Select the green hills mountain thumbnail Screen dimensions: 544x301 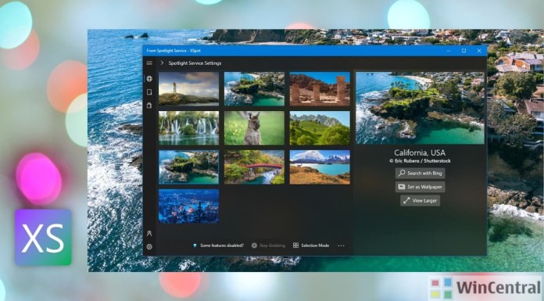pos(320,127)
